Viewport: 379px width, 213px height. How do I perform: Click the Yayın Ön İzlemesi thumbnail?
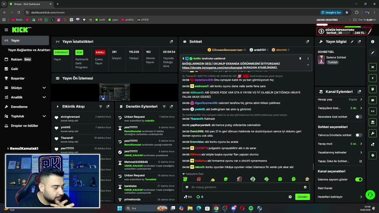click(115, 92)
